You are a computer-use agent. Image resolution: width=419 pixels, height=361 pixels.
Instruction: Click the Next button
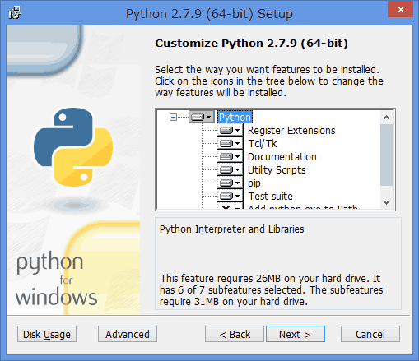pyautogui.click(x=296, y=334)
